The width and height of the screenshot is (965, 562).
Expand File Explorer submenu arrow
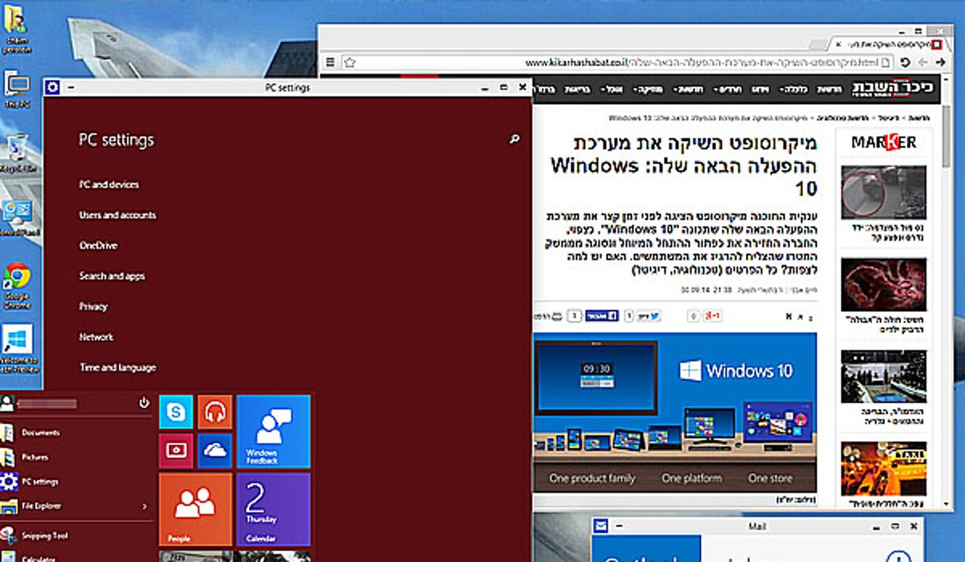(144, 506)
